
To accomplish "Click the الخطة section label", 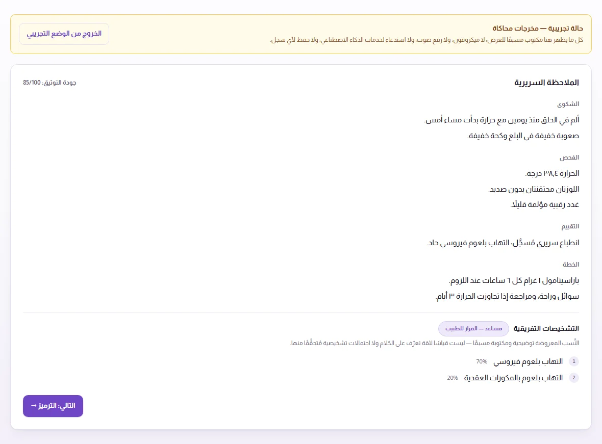I will (570, 265).
